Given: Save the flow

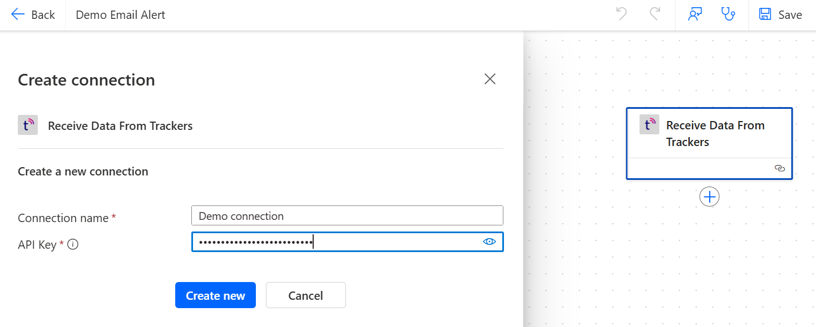Looking at the screenshot, I should (780, 15).
